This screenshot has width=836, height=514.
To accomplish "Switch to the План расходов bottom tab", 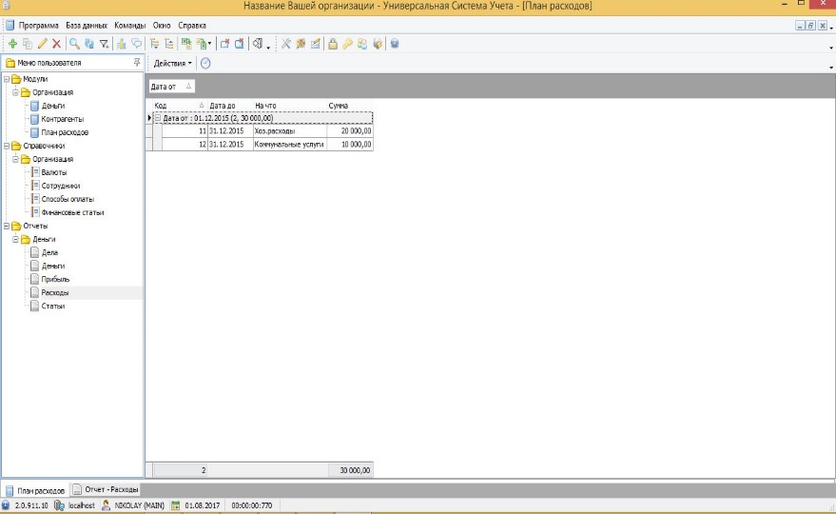I will pos(35,490).
